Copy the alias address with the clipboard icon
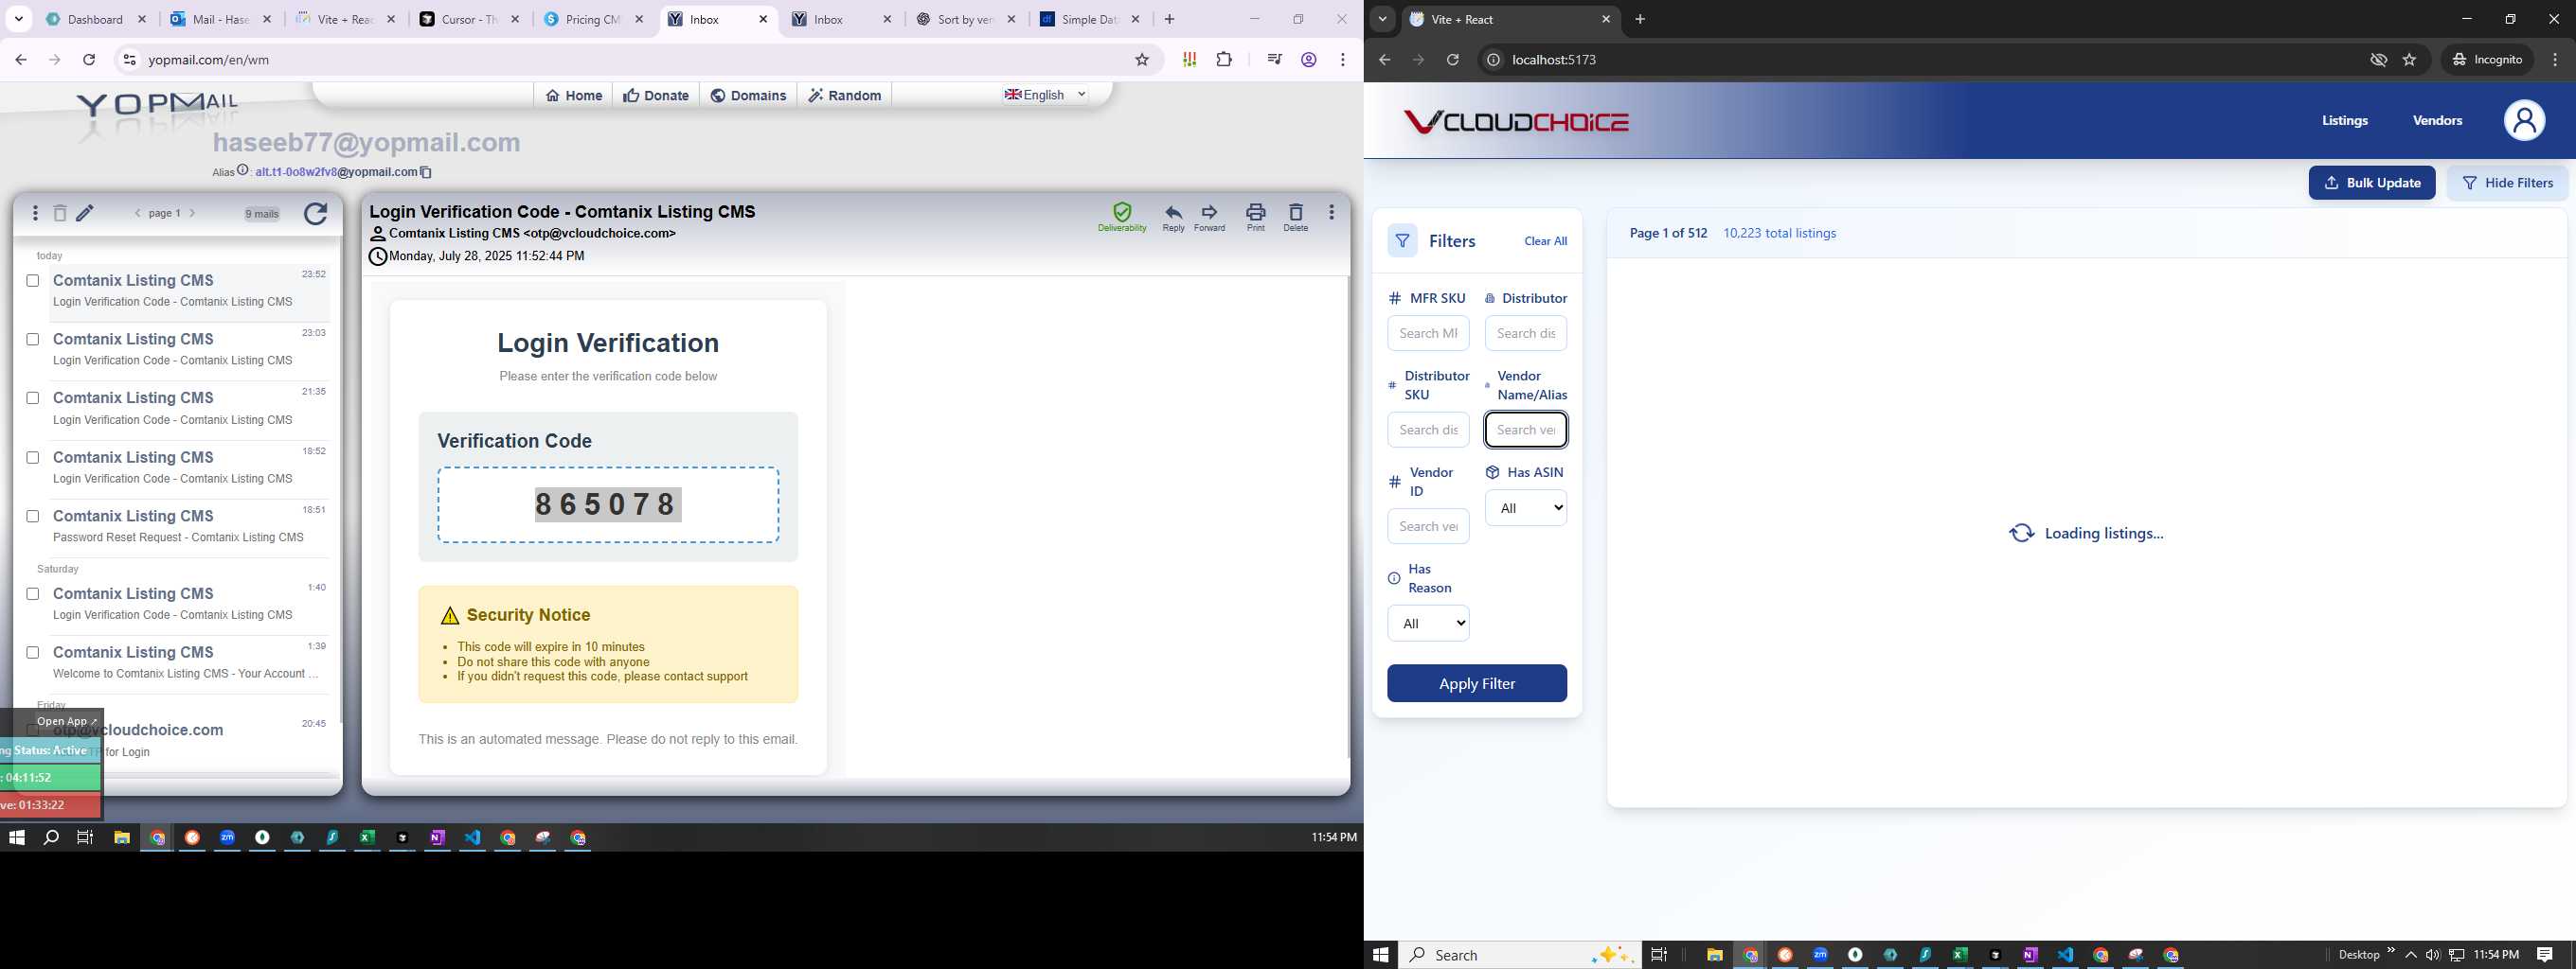This screenshot has height=969, width=2576. [x=426, y=172]
